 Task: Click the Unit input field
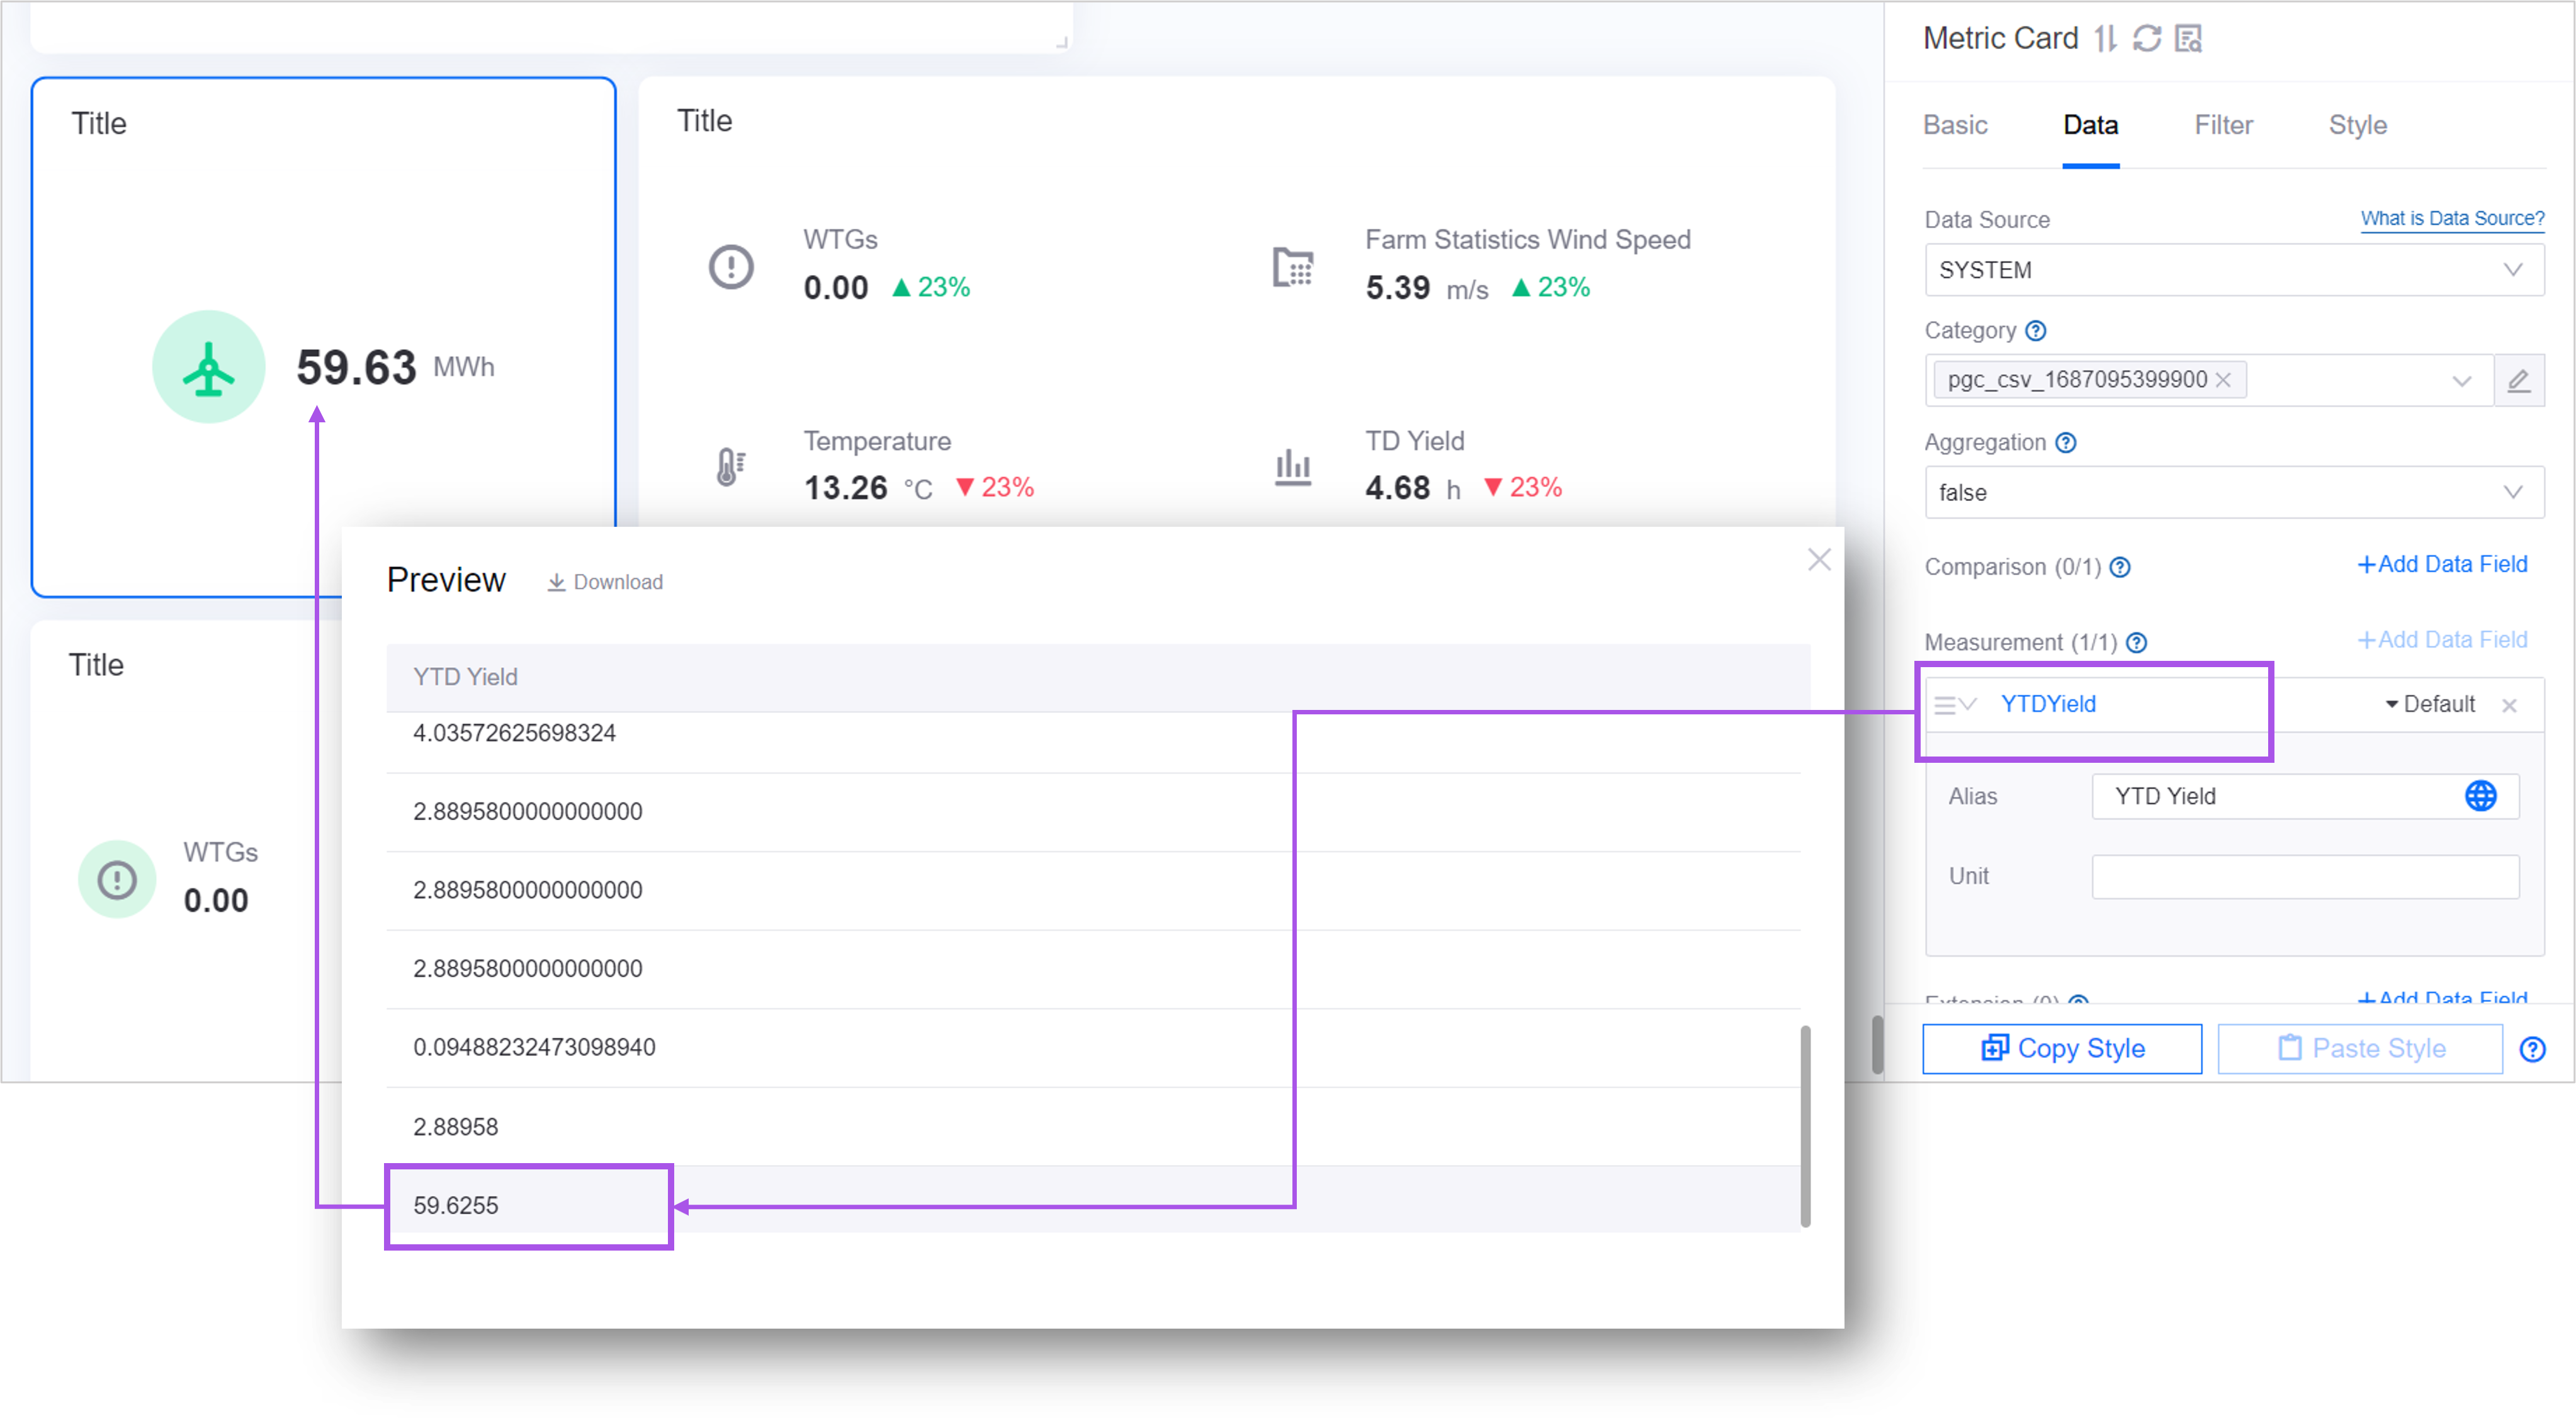click(2305, 876)
